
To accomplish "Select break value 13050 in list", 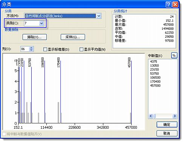I will point(155,66).
